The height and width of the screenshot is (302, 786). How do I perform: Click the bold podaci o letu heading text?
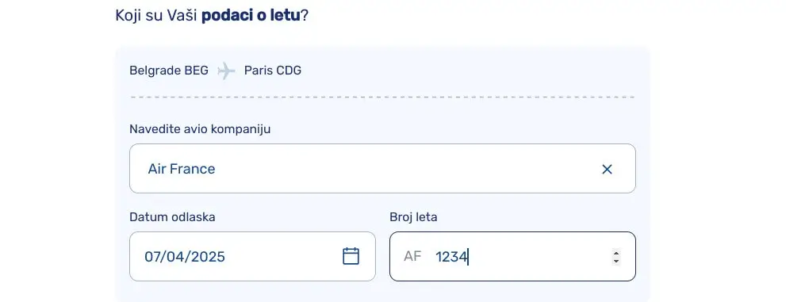point(251,16)
